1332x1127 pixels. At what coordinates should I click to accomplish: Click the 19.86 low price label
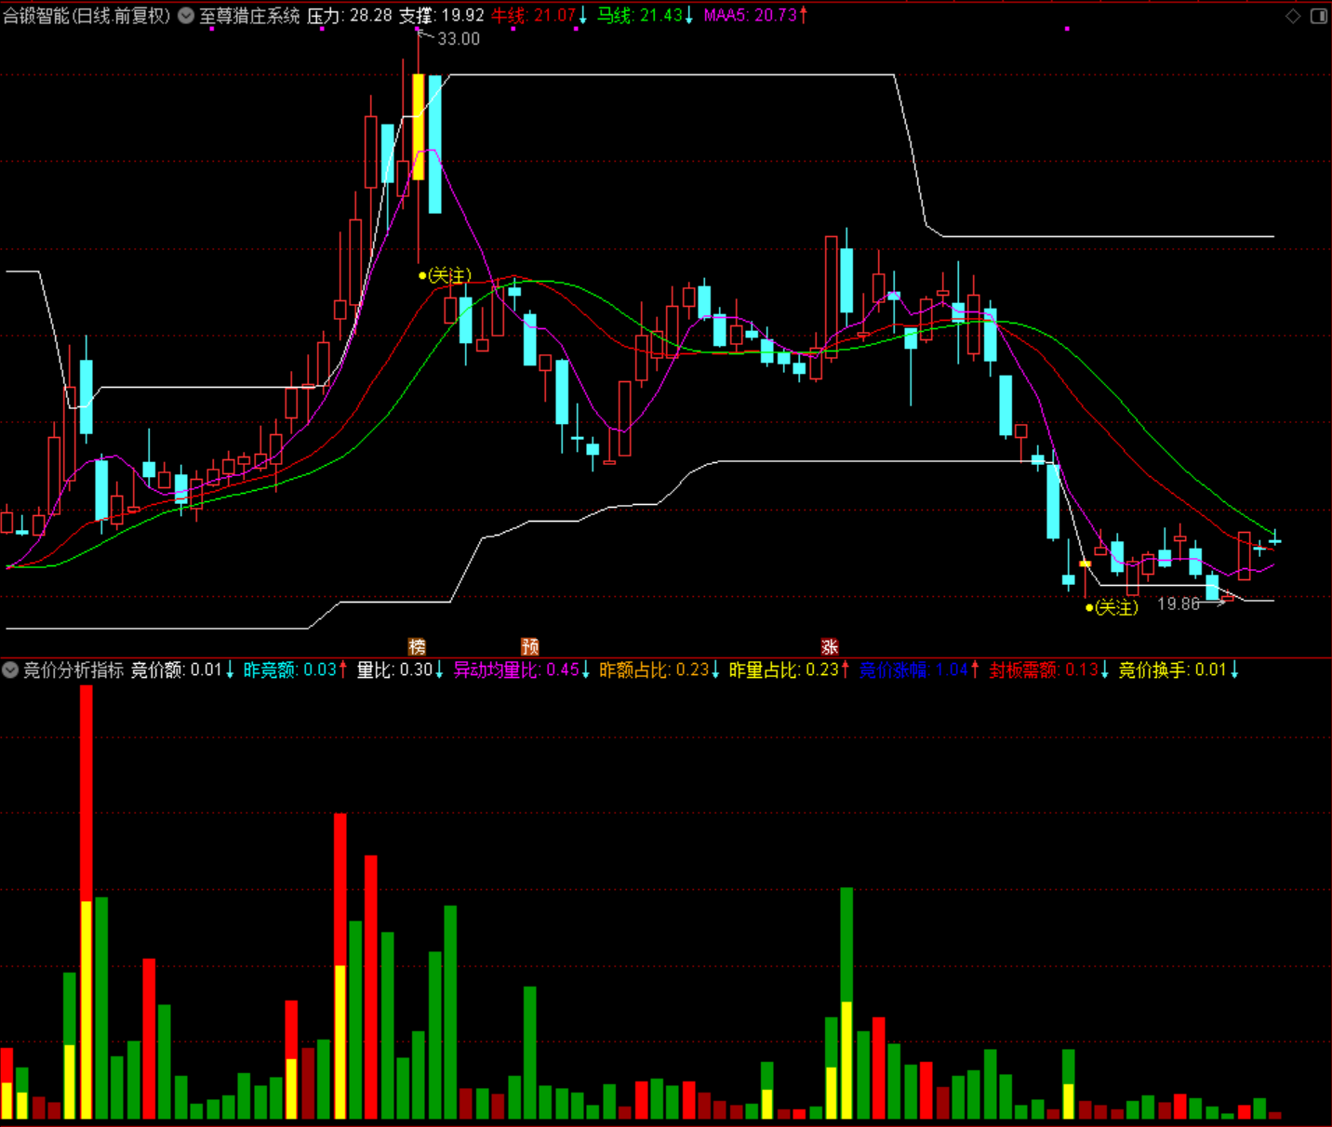(1179, 604)
